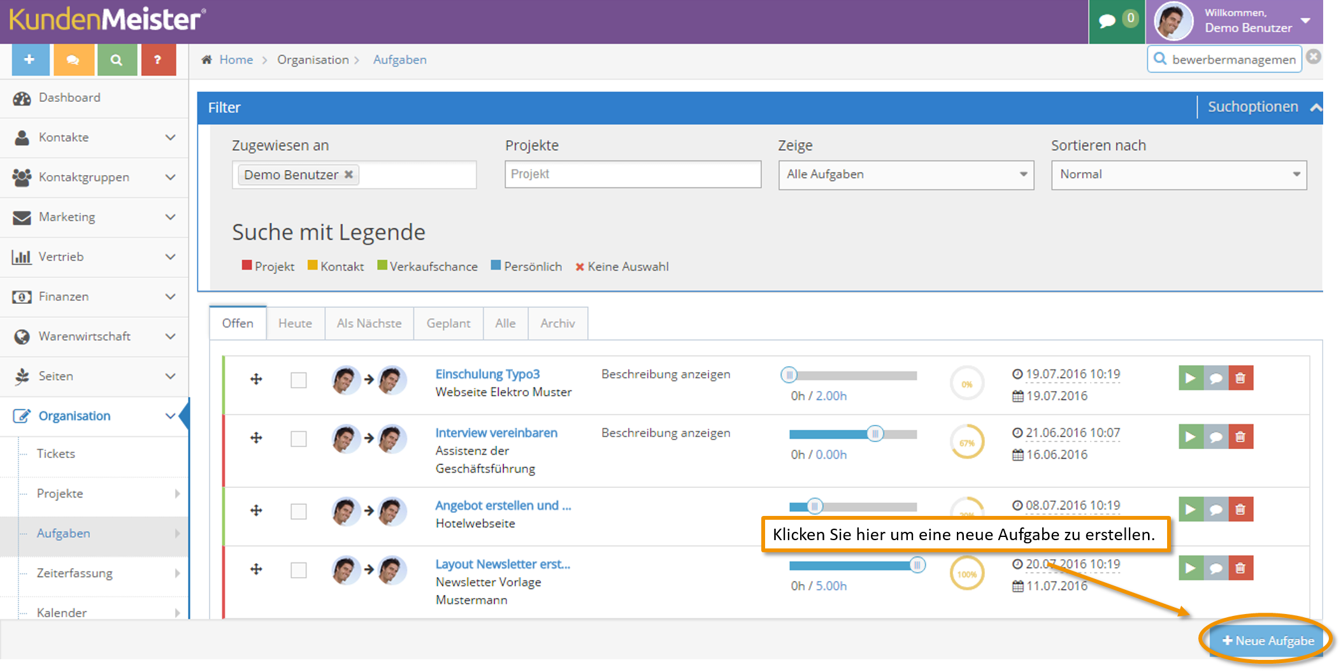Open comments for Angebot erstellen task
The width and height of the screenshot is (1341, 672).
tap(1216, 510)
